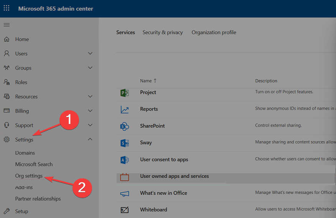
Task: Click the Users person icon
Action: tap(7, 54)
